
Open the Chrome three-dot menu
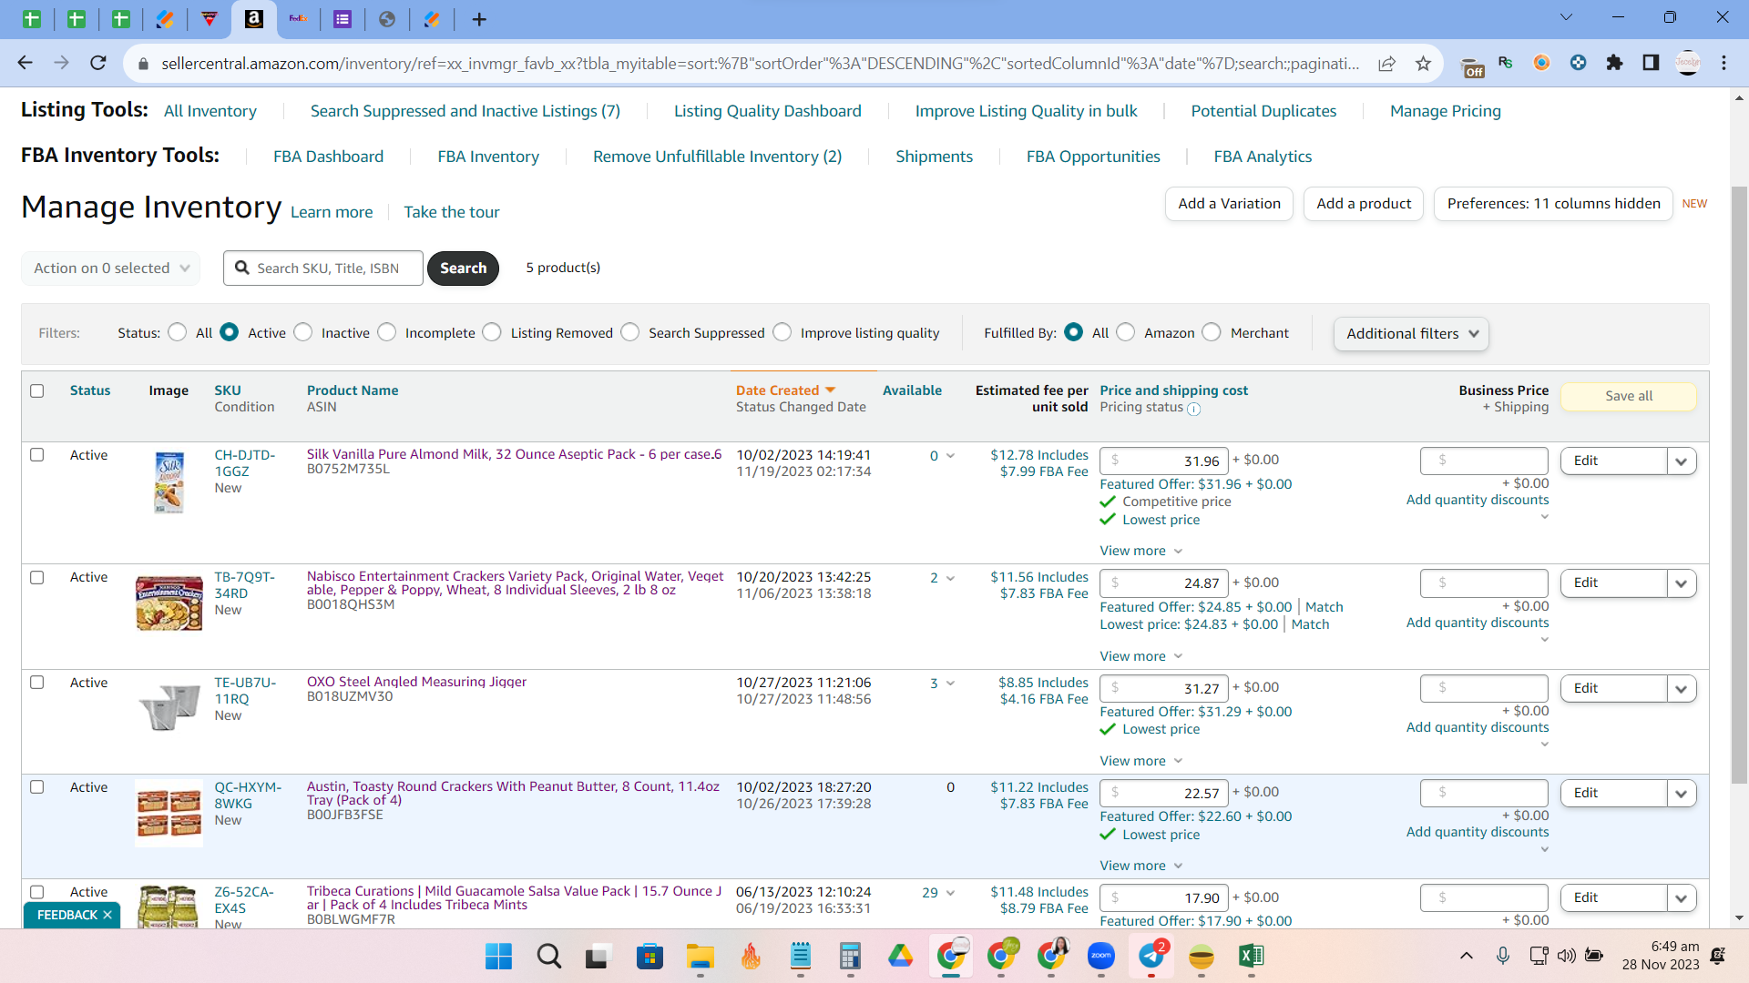[x=1723, y=63]
